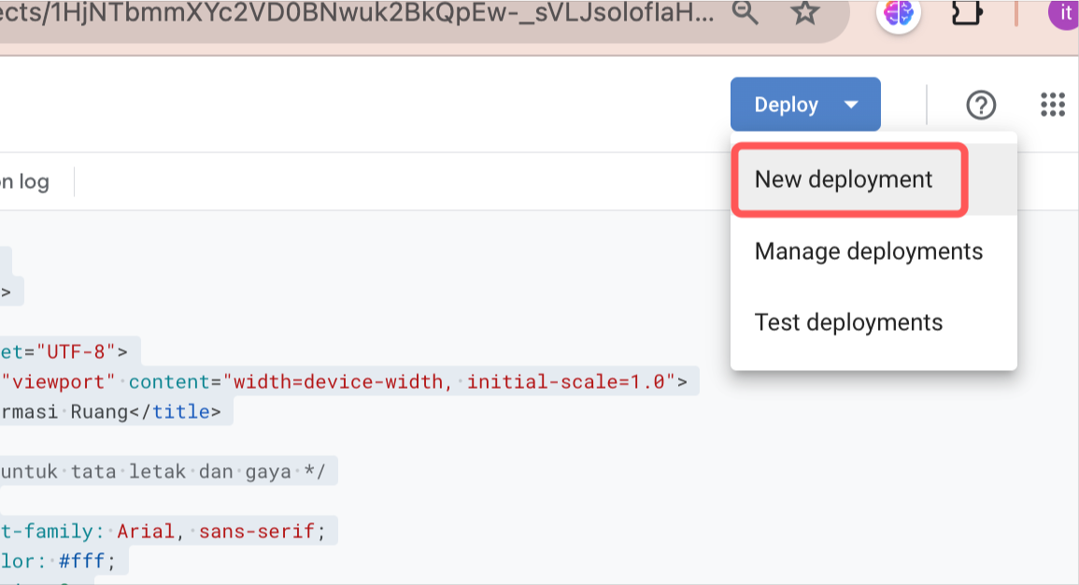Open the browser extensions puzzle icon
The height and width of the screenshot is (585, 1079).
click(x=966, y=13)
